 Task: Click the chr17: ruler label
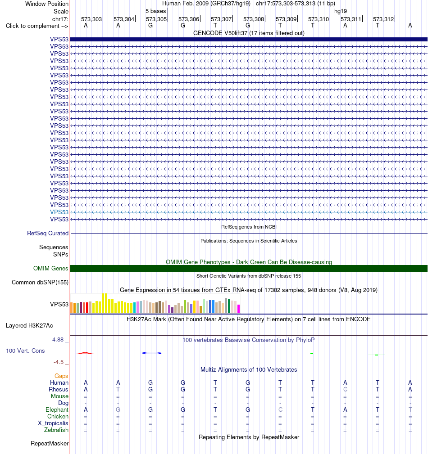click(x=60, y=19)
